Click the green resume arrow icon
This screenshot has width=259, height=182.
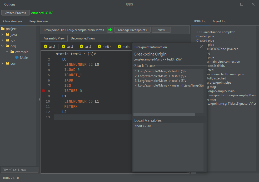coord(110,30)
